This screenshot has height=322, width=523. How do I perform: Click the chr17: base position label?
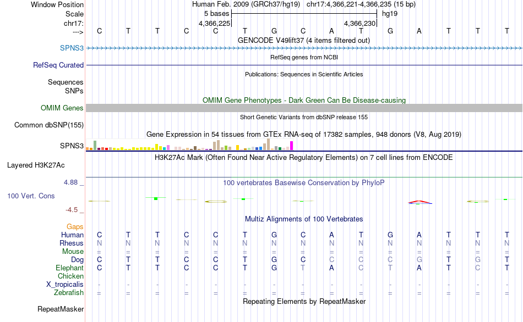point(73,23)
